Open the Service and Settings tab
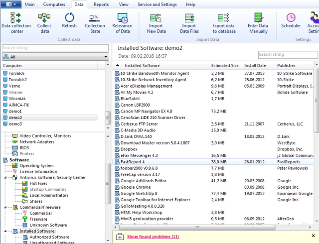The height and width of the screenshot is (244, 319). pos(156,4)
